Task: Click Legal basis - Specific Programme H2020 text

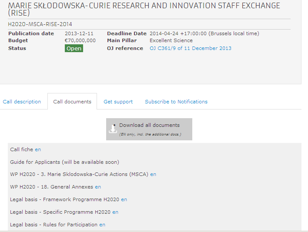Action: (x=60, y=212)
